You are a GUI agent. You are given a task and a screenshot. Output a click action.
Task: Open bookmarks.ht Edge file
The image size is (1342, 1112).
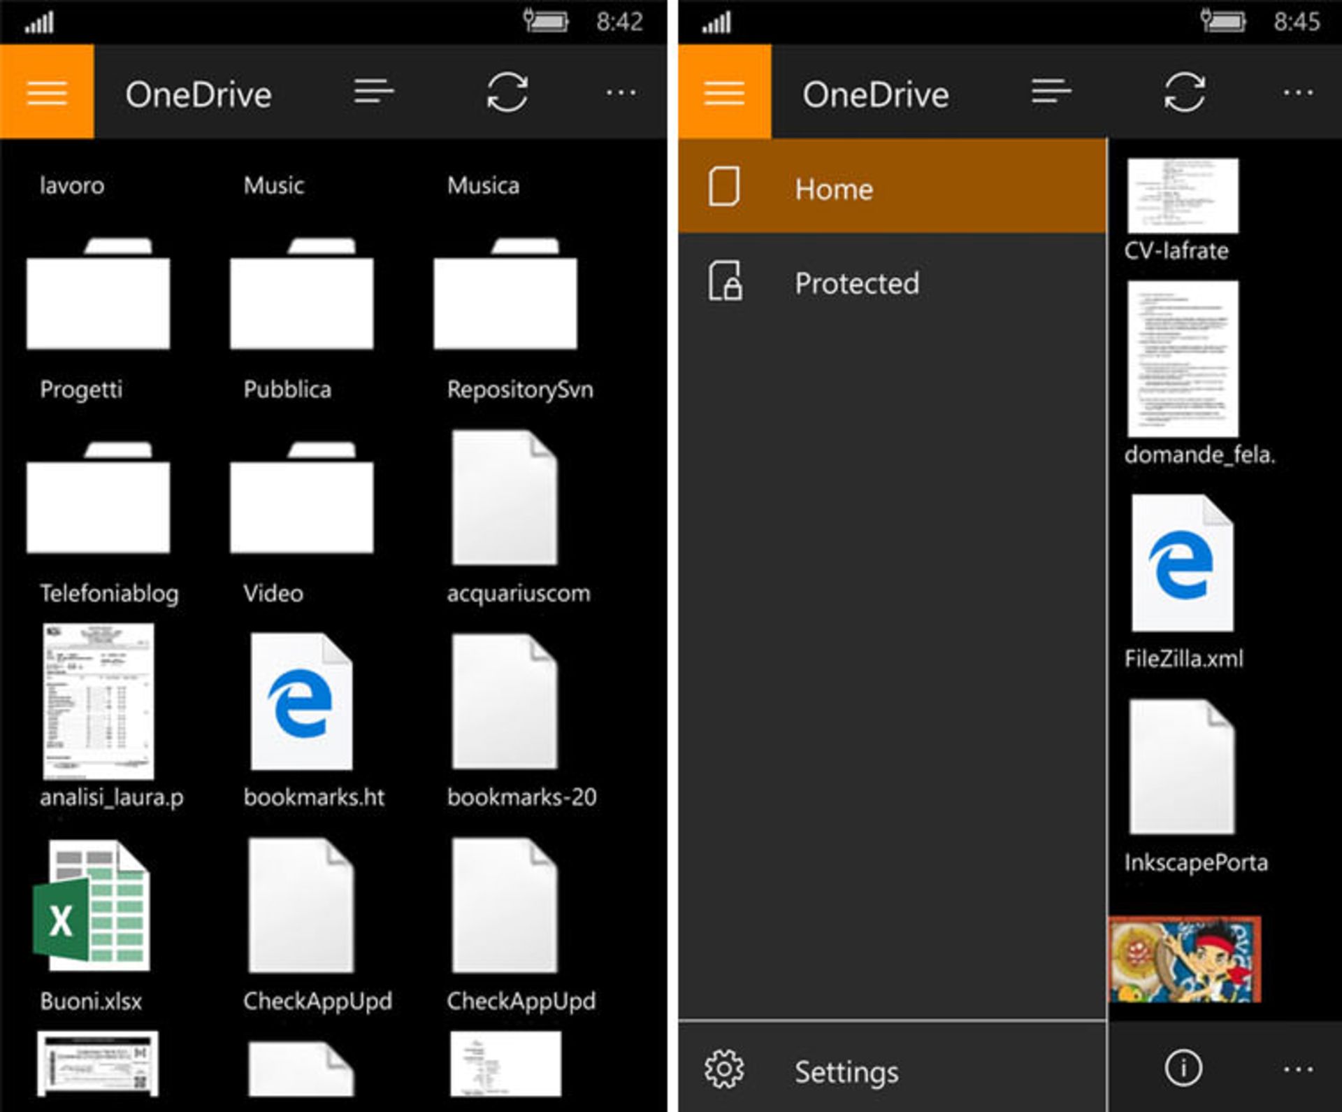point(301,702)
